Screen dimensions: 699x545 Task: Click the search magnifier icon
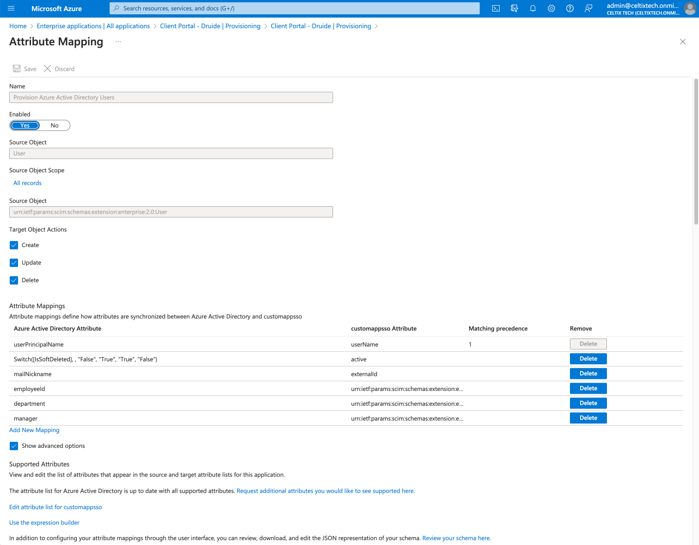pos(117,8)
